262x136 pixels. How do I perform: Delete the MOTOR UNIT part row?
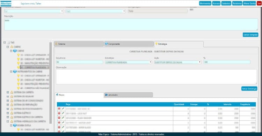[59, 122]
